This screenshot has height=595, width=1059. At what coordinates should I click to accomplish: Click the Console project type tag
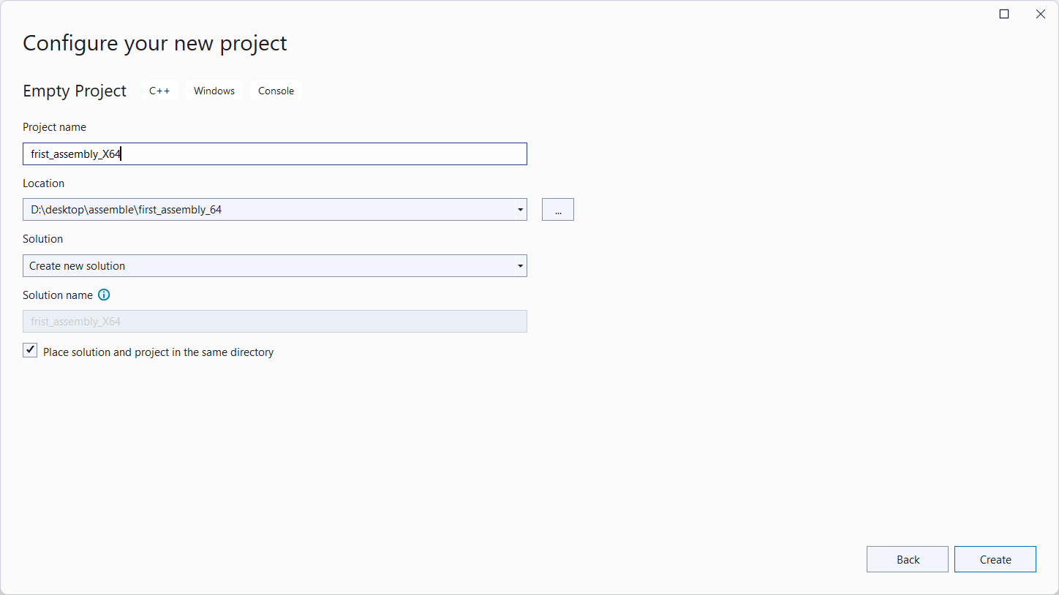pos(276,91)
